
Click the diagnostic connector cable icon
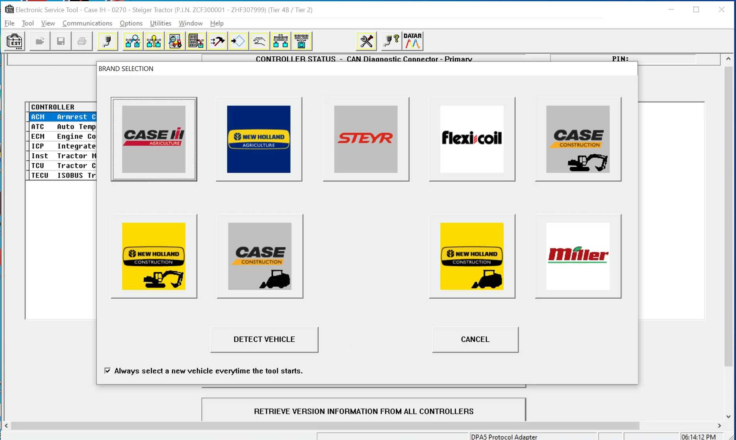pos(107,41)
